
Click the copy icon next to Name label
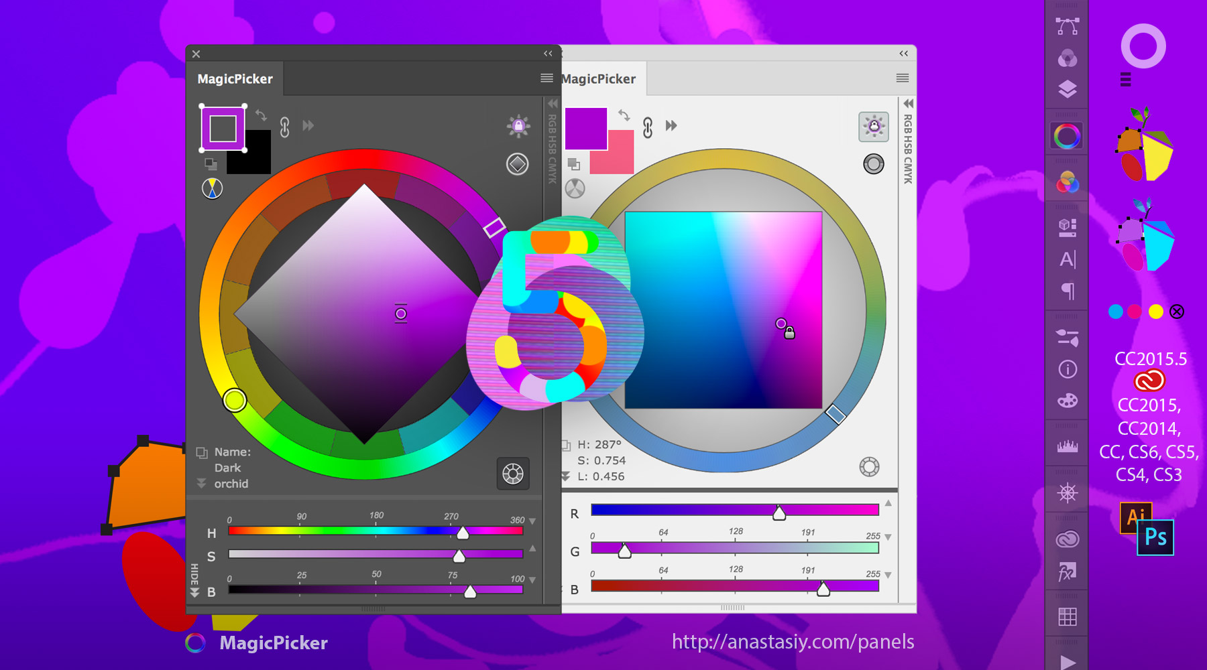pos(202,453)
